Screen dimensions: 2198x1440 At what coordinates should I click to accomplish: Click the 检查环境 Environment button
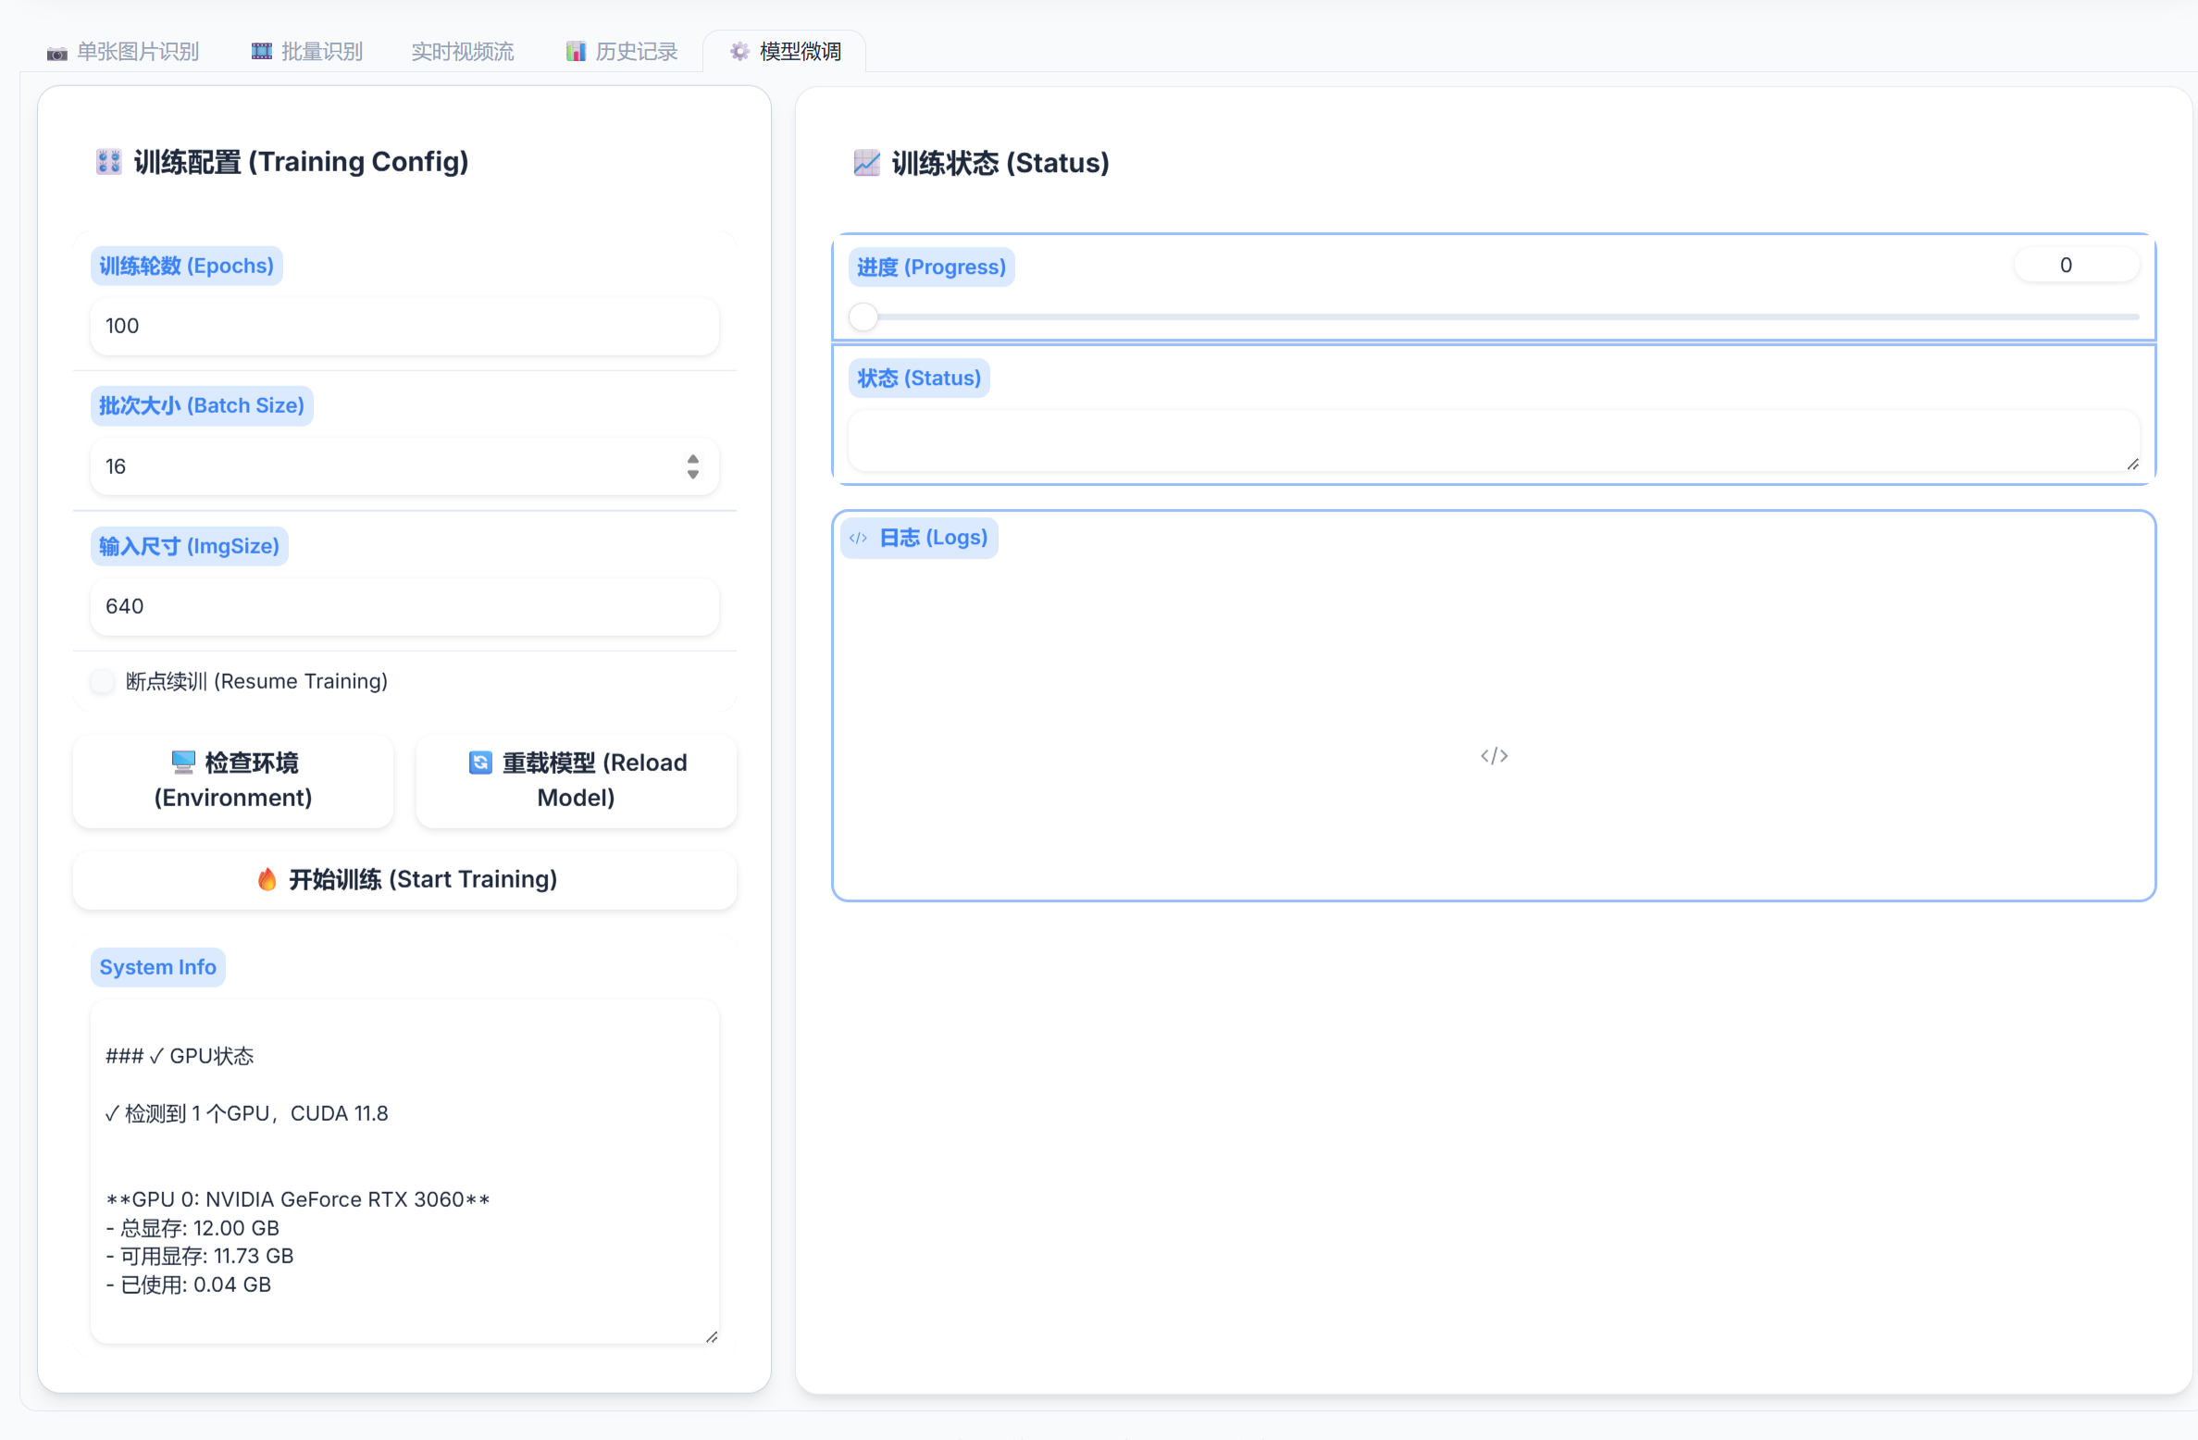pyautogui.click(x=233, y=780)
